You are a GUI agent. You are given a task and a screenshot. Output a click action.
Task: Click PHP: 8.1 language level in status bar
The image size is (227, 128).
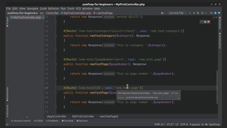click(x=160, y=124)
